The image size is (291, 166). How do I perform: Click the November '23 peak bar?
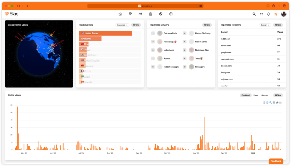[204, 134]
